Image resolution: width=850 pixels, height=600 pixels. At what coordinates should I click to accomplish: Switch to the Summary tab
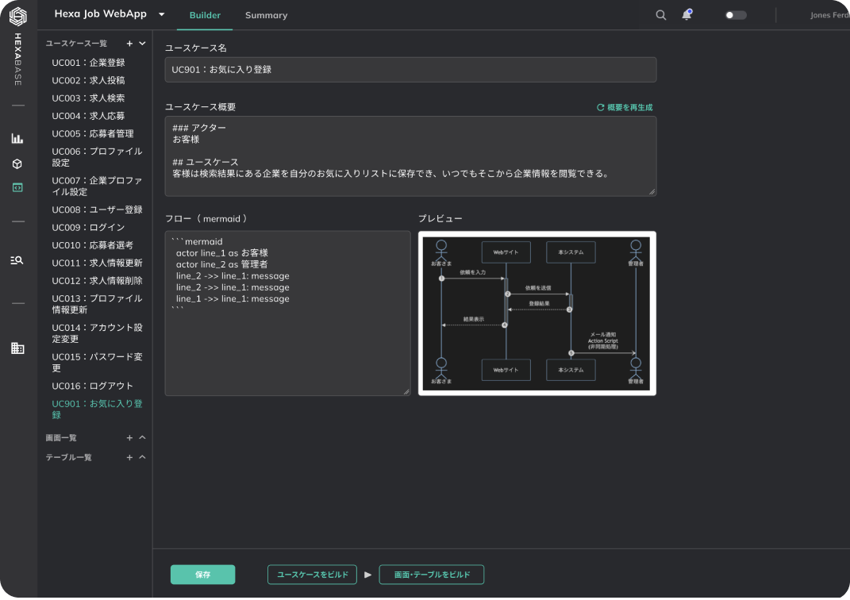point(266,15)
